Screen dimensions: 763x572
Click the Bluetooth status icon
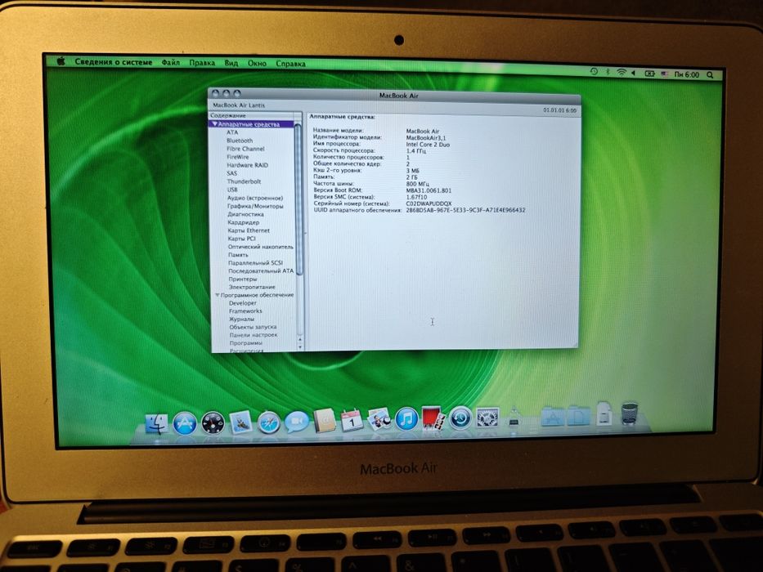tap(608, 72)
